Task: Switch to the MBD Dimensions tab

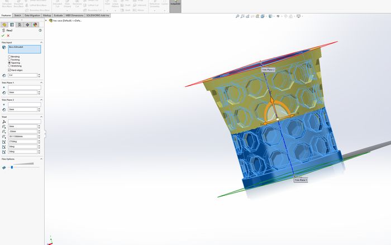Action: coord(74,16)
